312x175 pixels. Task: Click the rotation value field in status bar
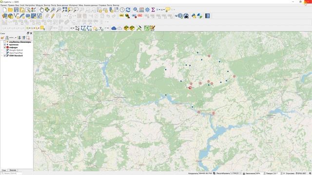[278, 173]
